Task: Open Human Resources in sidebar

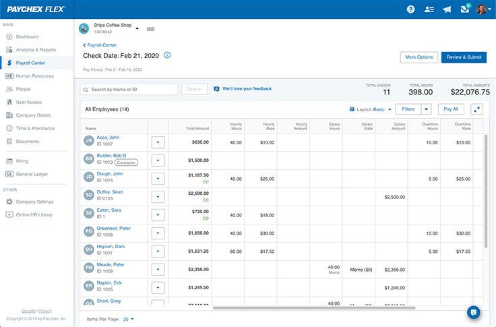Action: click(36, 76)
